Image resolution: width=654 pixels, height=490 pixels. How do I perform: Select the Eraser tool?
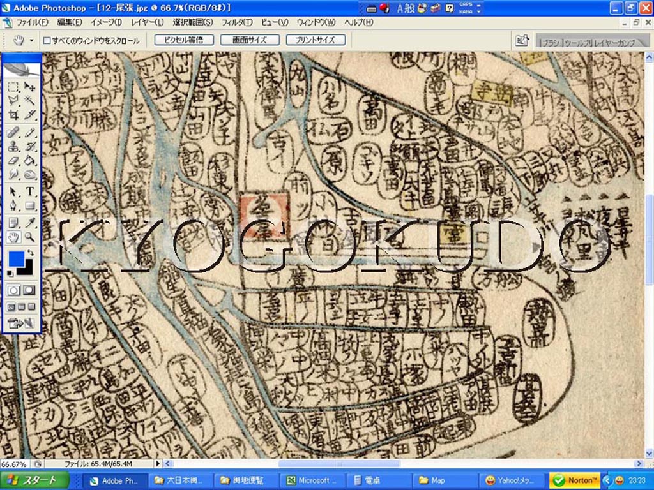13,160
